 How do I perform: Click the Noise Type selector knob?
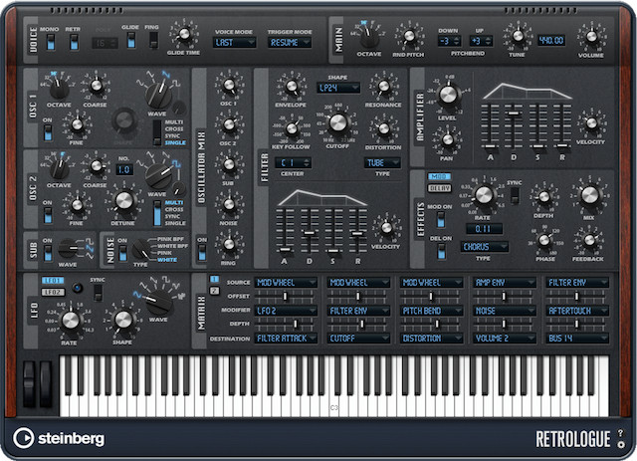[x=141, y=248]
